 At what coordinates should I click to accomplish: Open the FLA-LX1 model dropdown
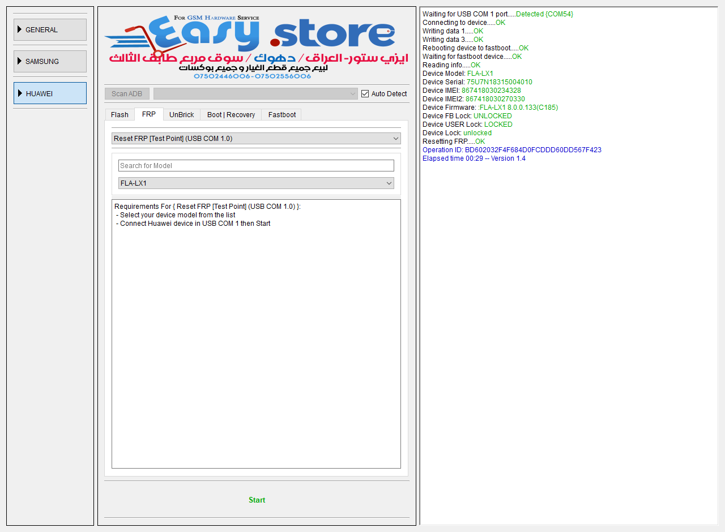(x=256, y=183)
